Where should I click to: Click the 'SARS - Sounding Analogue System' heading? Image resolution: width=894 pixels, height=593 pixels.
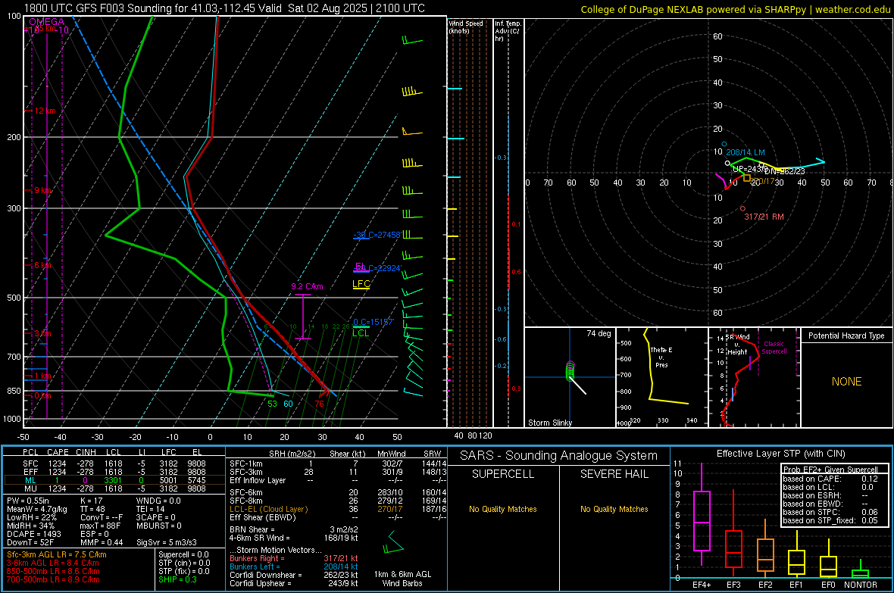(559, 456)
